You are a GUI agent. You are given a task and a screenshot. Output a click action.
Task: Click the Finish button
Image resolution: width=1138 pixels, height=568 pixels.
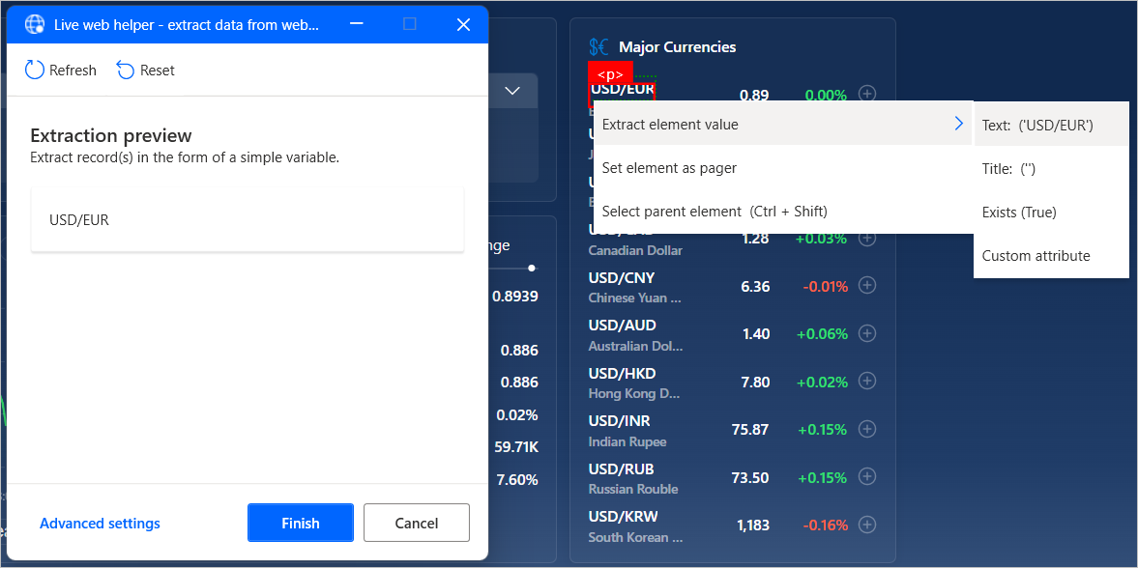click(300, 523)
